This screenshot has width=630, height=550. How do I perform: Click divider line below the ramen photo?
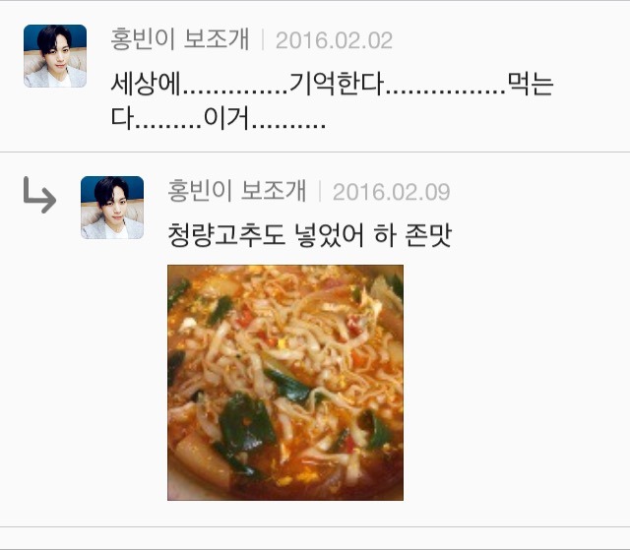click(x=315, y=526)
